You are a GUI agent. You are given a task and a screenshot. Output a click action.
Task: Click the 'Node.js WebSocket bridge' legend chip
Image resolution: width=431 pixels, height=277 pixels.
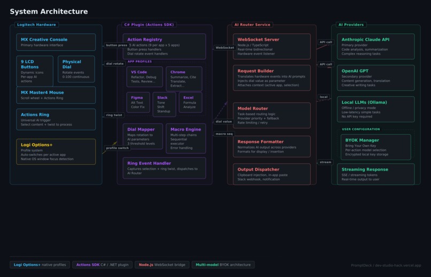(162, 265)
